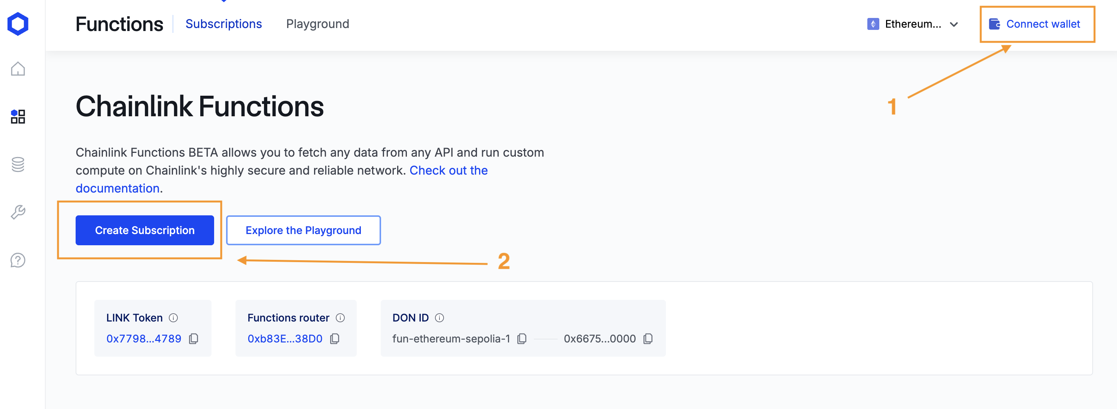Open the Home sidebar icon

18,69
